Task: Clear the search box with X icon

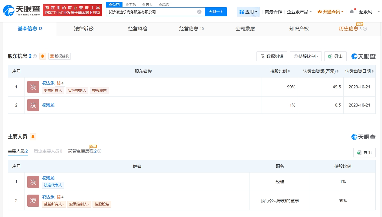Action: tap(199, 12)
